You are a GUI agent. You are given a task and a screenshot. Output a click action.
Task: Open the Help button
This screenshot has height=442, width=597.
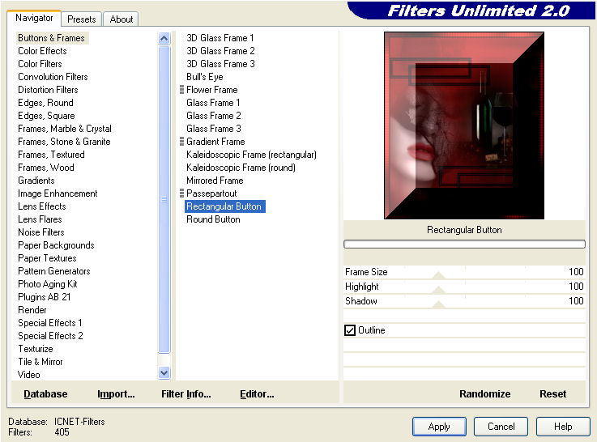[x=563, y=426]
